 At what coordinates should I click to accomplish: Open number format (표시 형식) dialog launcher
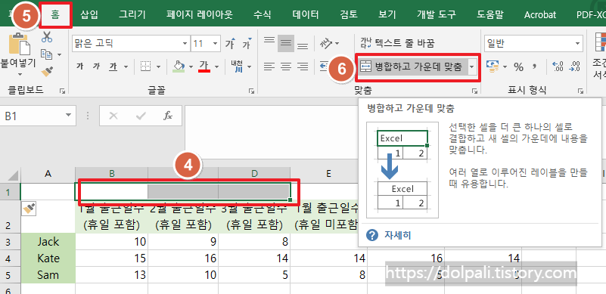(580, 91)
